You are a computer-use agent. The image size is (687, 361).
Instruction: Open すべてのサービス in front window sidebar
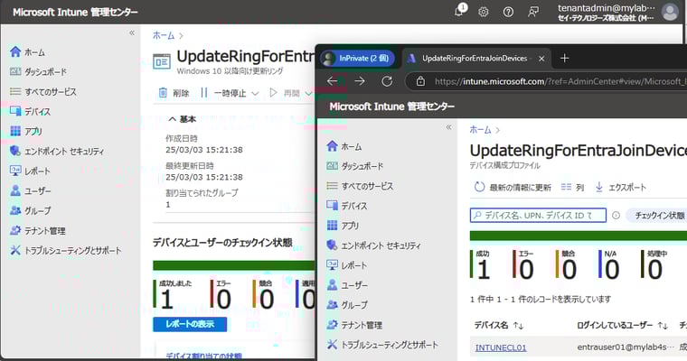[360, 186]
